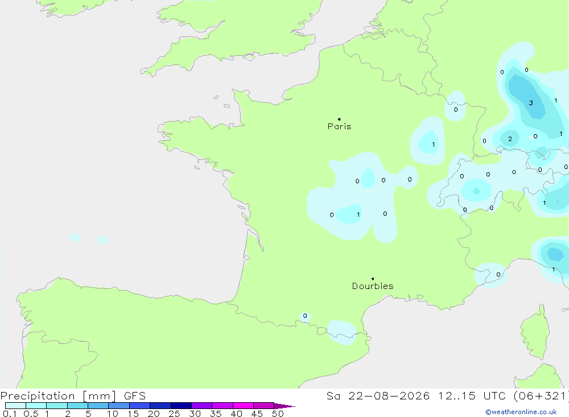This screenshot has width=569, height=417.
Task: Click the 0.1–0.5 mm legend color swatch
Action: pos(15,406)
